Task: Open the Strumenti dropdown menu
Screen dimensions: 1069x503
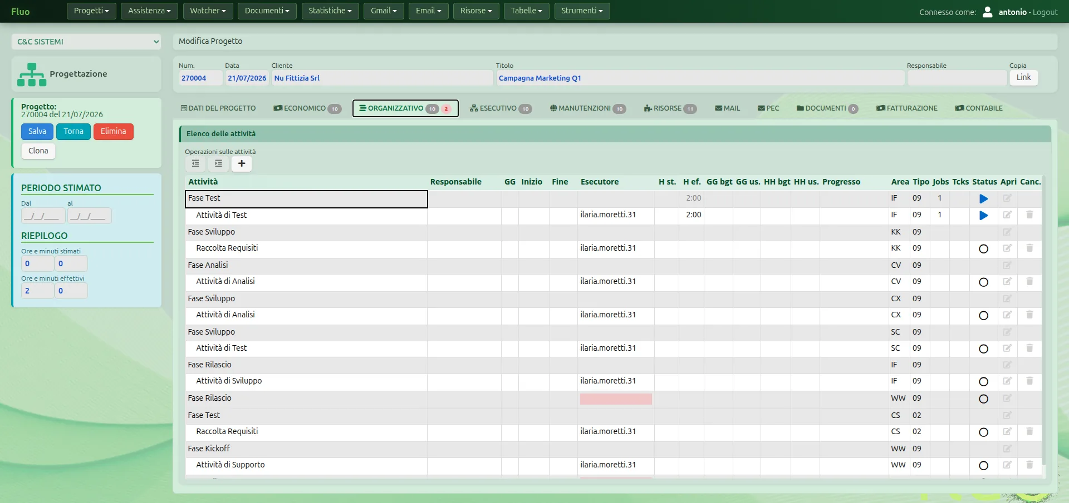Action: 582,11
